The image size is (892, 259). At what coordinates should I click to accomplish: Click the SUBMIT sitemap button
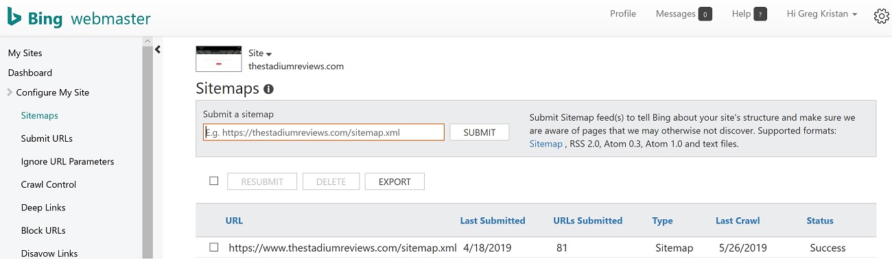[480, 132]
